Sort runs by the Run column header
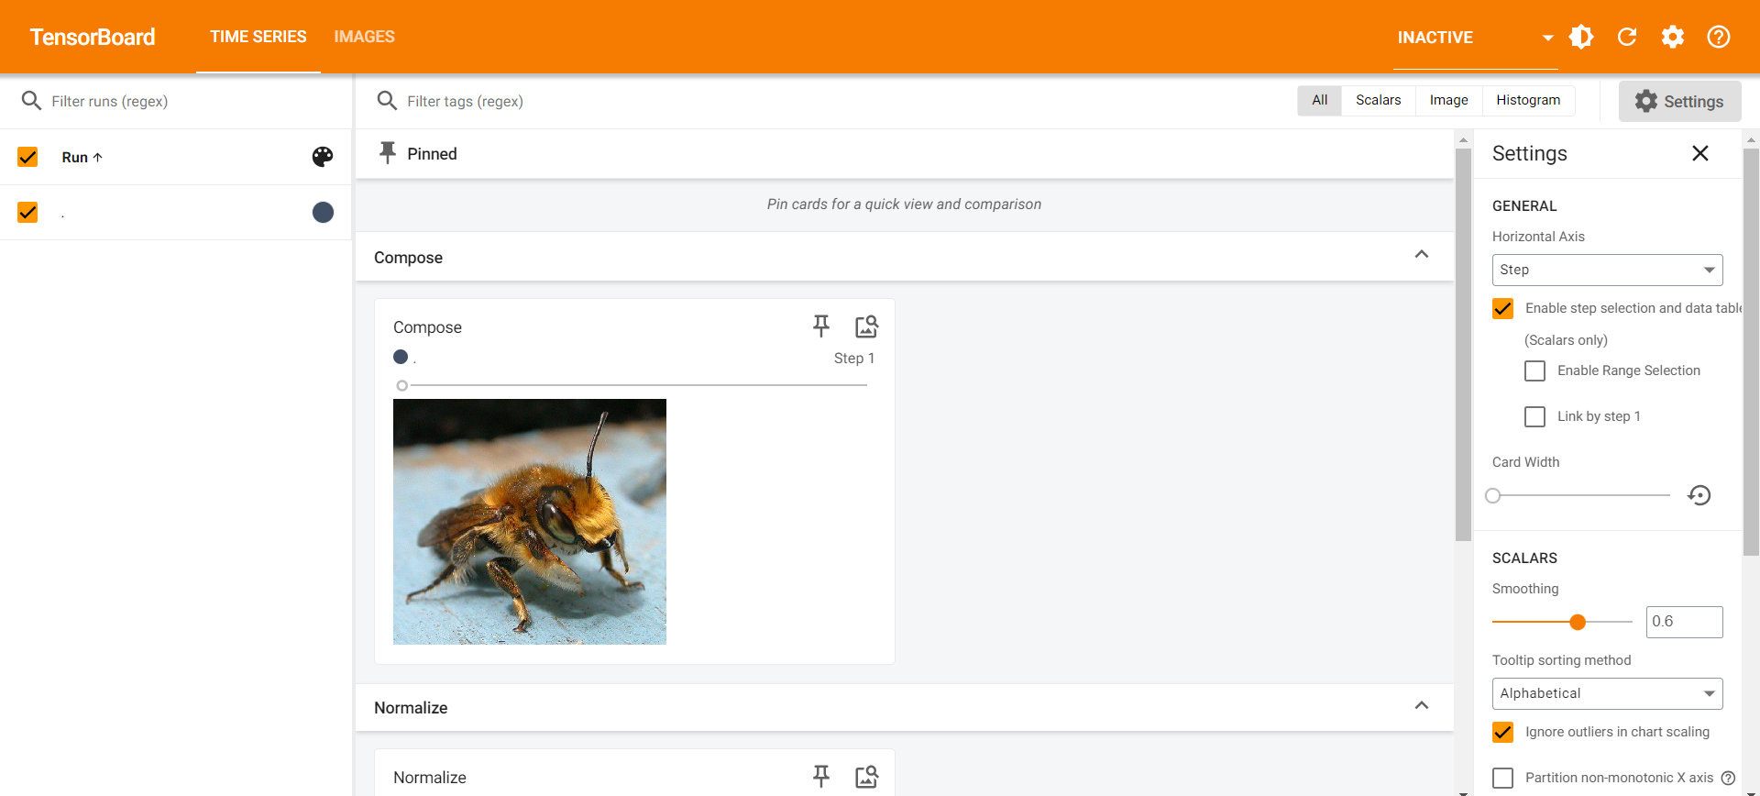1760x796 pixels. tap(82, 157)
